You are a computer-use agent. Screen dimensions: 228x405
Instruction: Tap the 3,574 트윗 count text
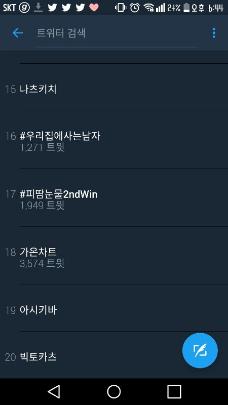(42, 264)
